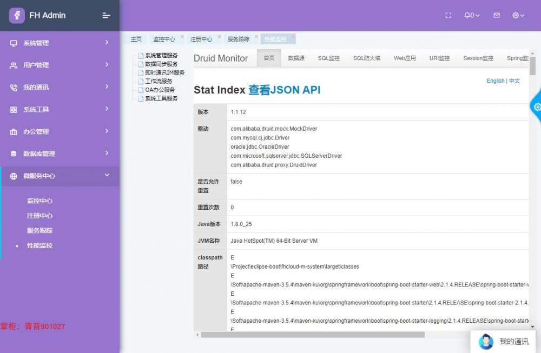Switch to the SQL监控 Druid tab
Viewport: 541px width, 353px height.
(x=328, y=57)
